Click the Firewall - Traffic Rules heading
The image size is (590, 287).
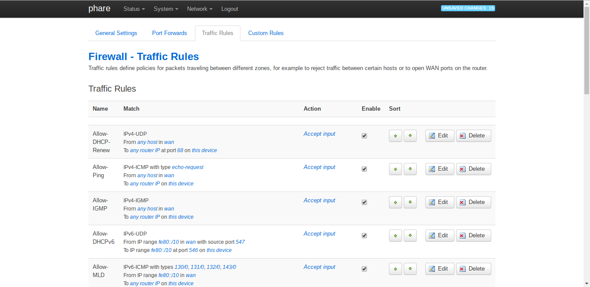click(x=144, y=57)
